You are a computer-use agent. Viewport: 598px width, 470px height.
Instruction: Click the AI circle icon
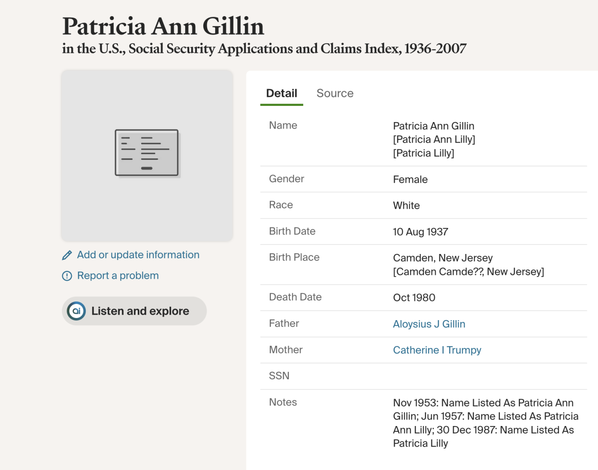[76, 311]
